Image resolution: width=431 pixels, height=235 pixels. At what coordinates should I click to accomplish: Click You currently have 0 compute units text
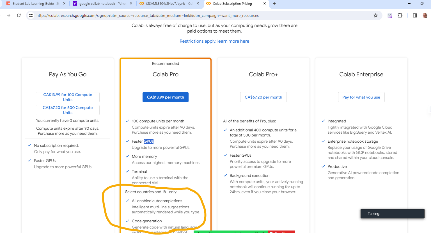(x=68, y=120)
